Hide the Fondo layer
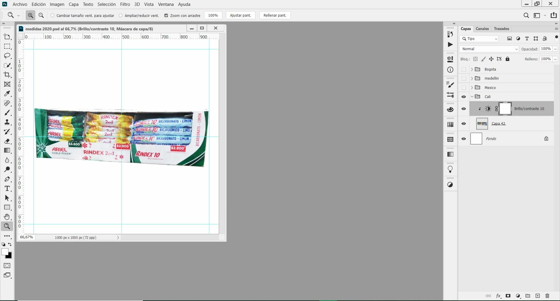 click(464, 139)
